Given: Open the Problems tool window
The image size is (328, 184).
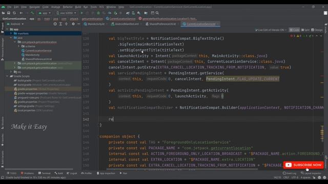Looking at the screenshot, I should coord(27,173).
